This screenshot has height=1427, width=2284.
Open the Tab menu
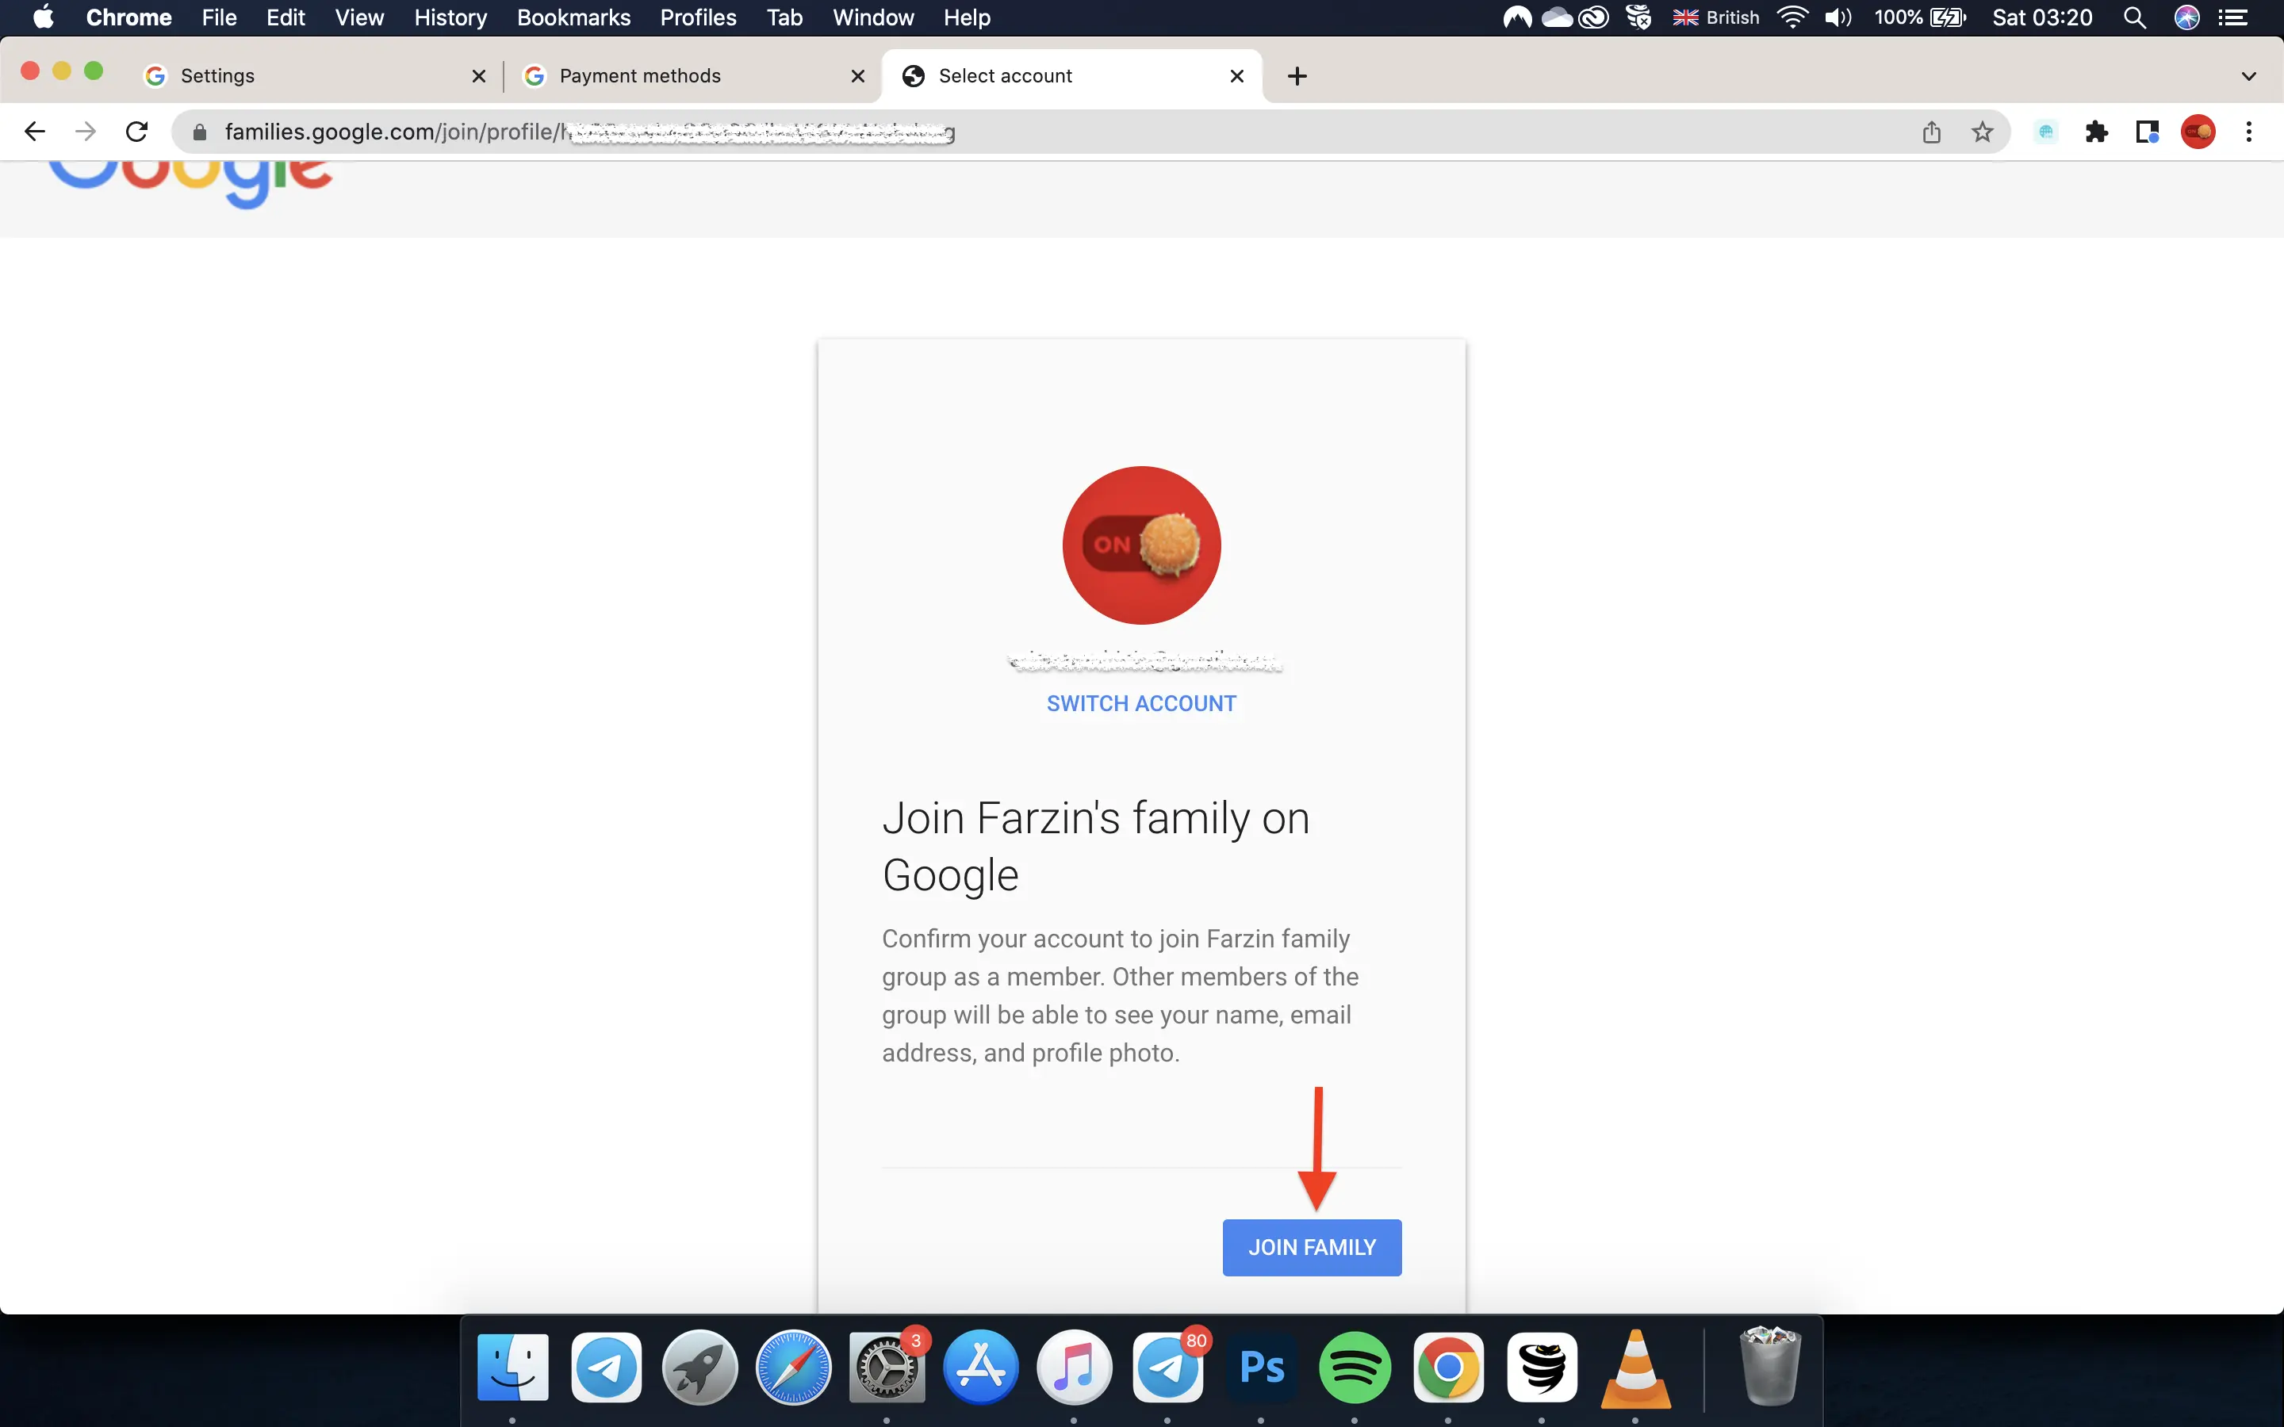(x=784, y=18)
